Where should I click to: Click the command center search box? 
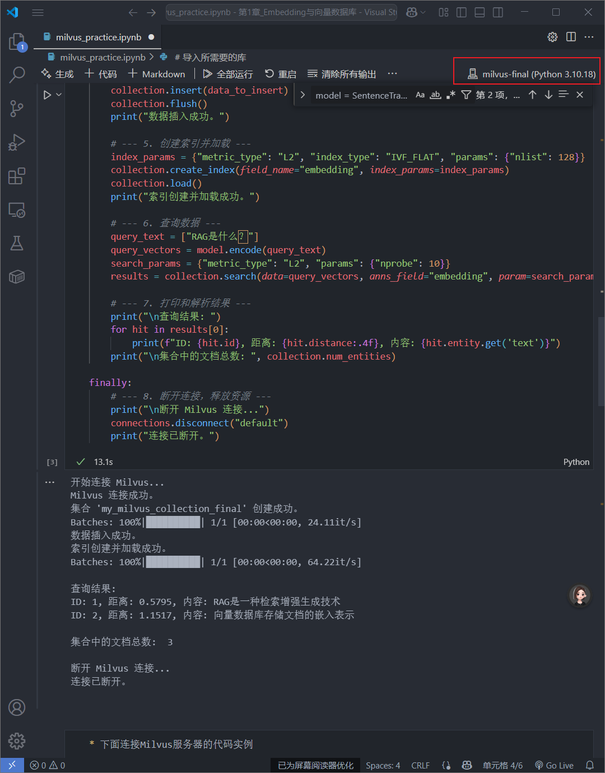pos(281,12)
